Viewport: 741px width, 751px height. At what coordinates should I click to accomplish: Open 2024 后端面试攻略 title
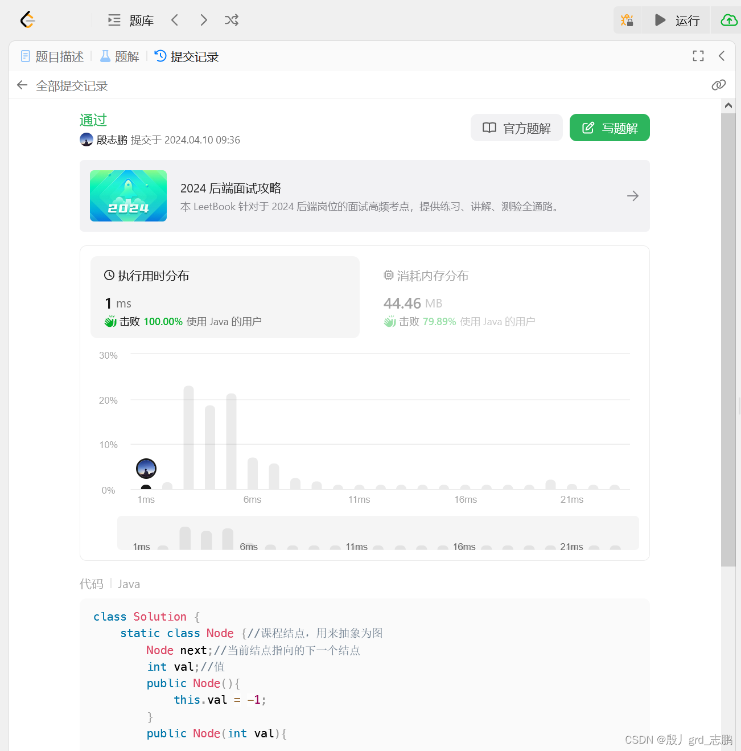(230, 188)
